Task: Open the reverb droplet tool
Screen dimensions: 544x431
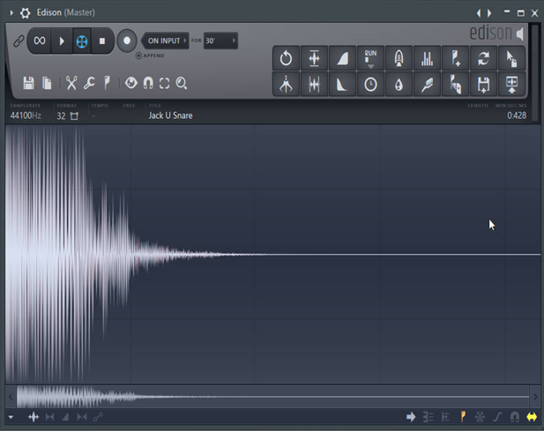Action: 399,85
